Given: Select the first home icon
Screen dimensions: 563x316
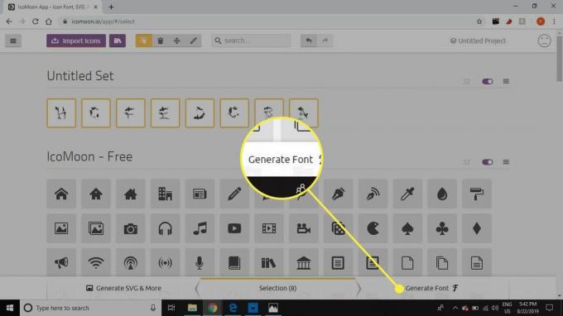Looking at the screenshot, I should [x=61, y=194].
